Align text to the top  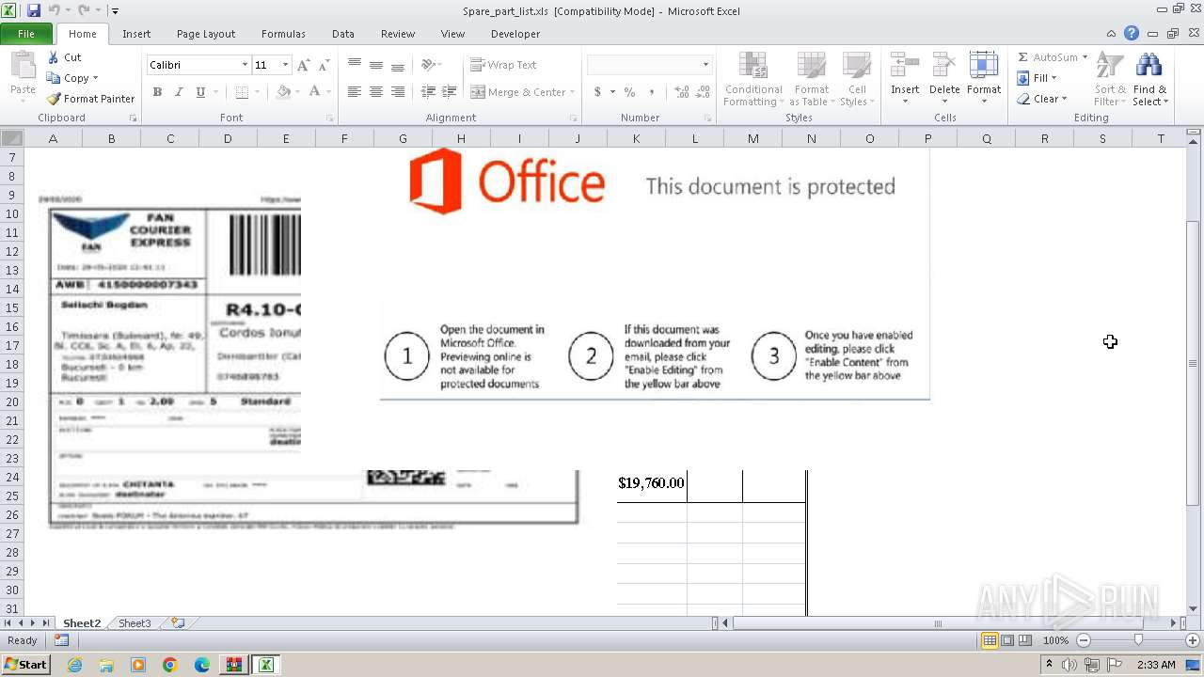pyautogui.click(x=355, y=65)
